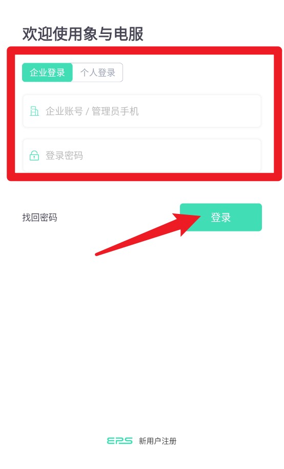Click the empty right side of account field
The image size is (284, 469).
pos(200,111)
